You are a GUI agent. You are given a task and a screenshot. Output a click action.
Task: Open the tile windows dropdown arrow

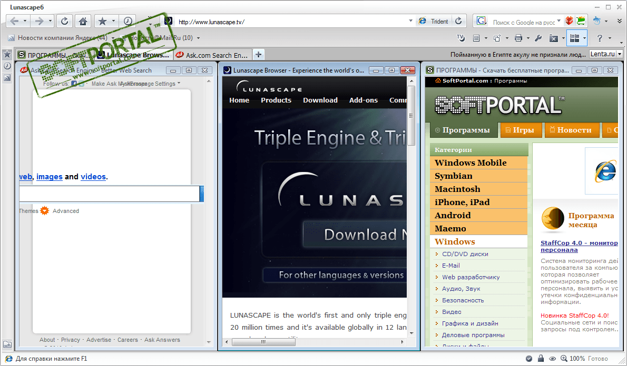click(x=584, y=38)
